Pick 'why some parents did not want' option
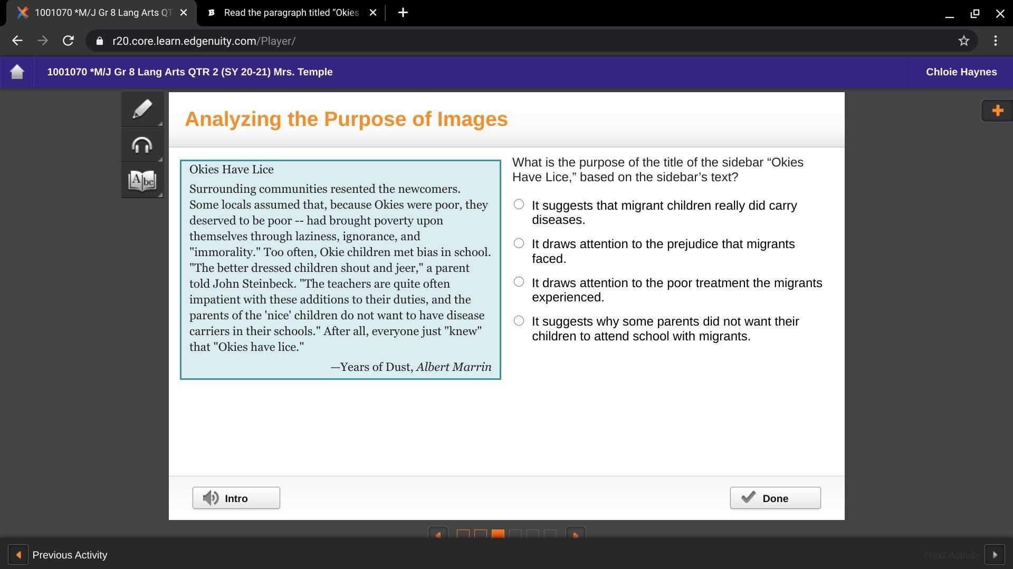Viewport: 1013px width, 569px height. pyautogui.click(x=519, y=321)
